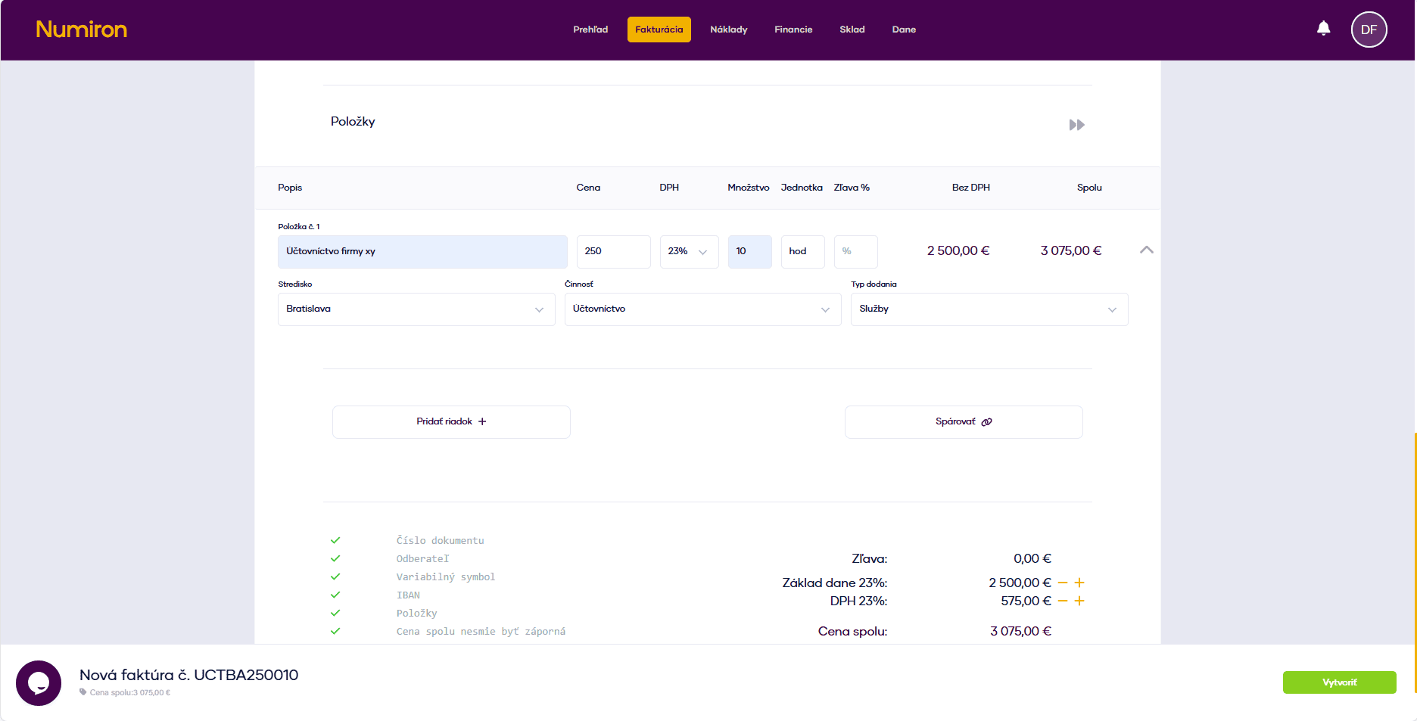This screenshot has height=721, width=1417.
Task: Open the Typ dodania Služby dropdown
Action: point(989,309)
